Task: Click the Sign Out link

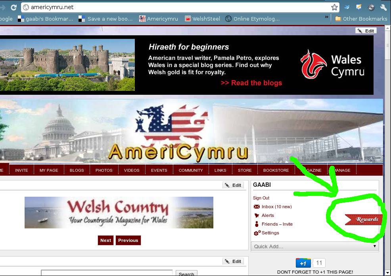Action: point(261,198)
